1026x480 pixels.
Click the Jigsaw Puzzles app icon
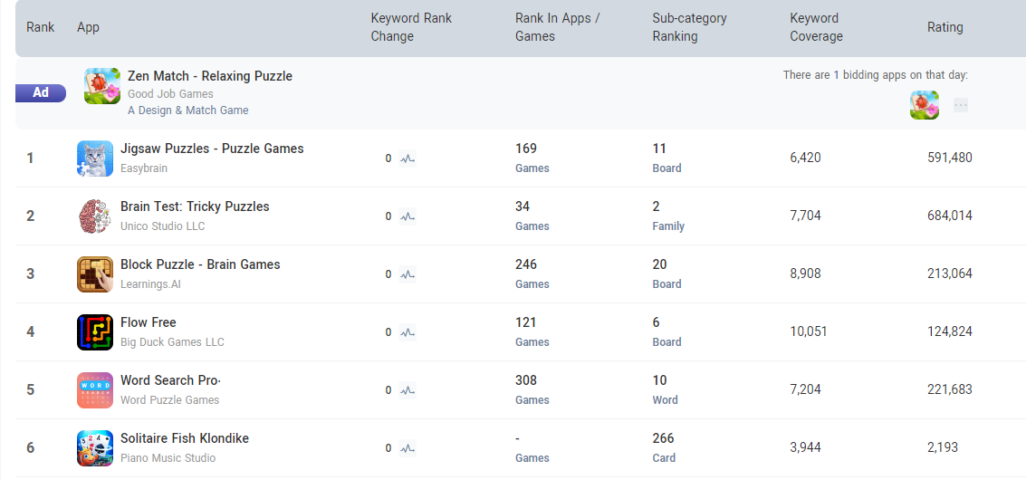(95, 158)
